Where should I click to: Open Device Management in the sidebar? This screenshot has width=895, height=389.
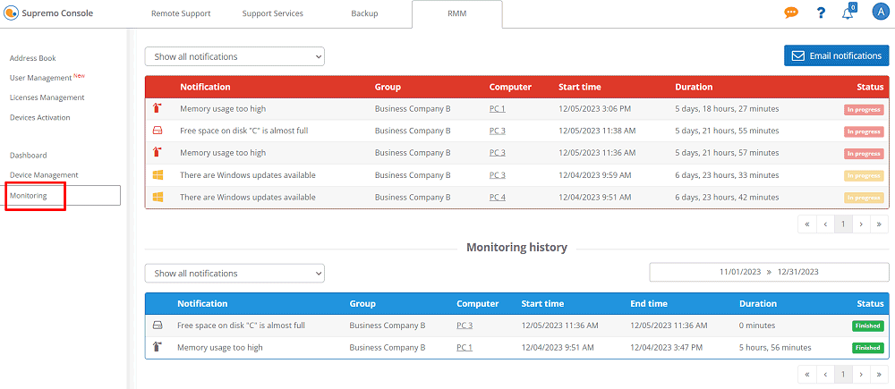click(x=44, y=175)
